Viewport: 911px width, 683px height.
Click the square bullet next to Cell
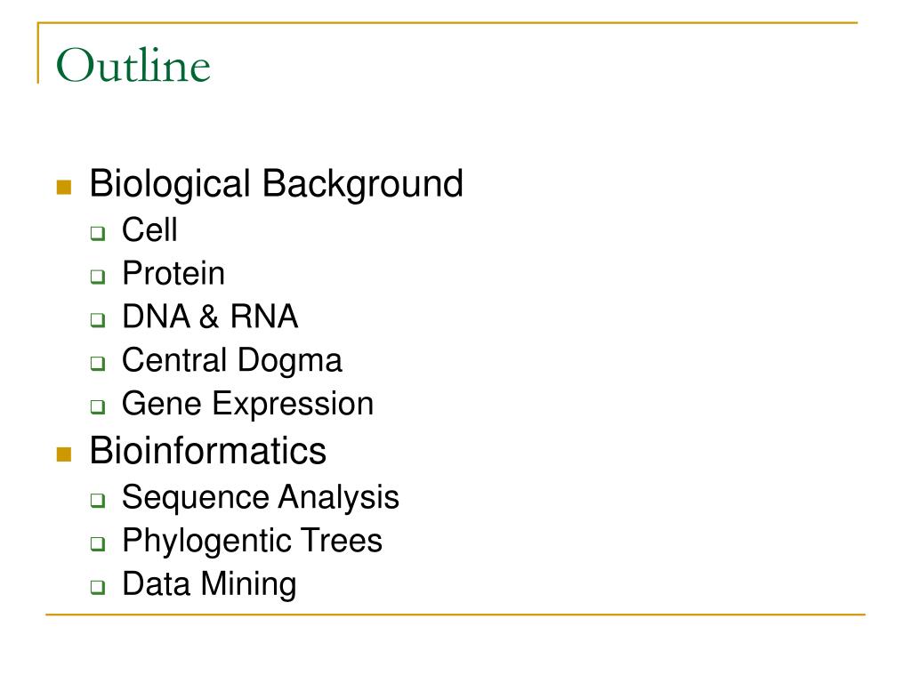(x=98, y=234)
